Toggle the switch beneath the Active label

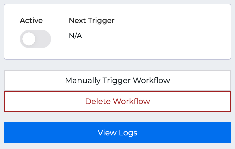[35, 39]
